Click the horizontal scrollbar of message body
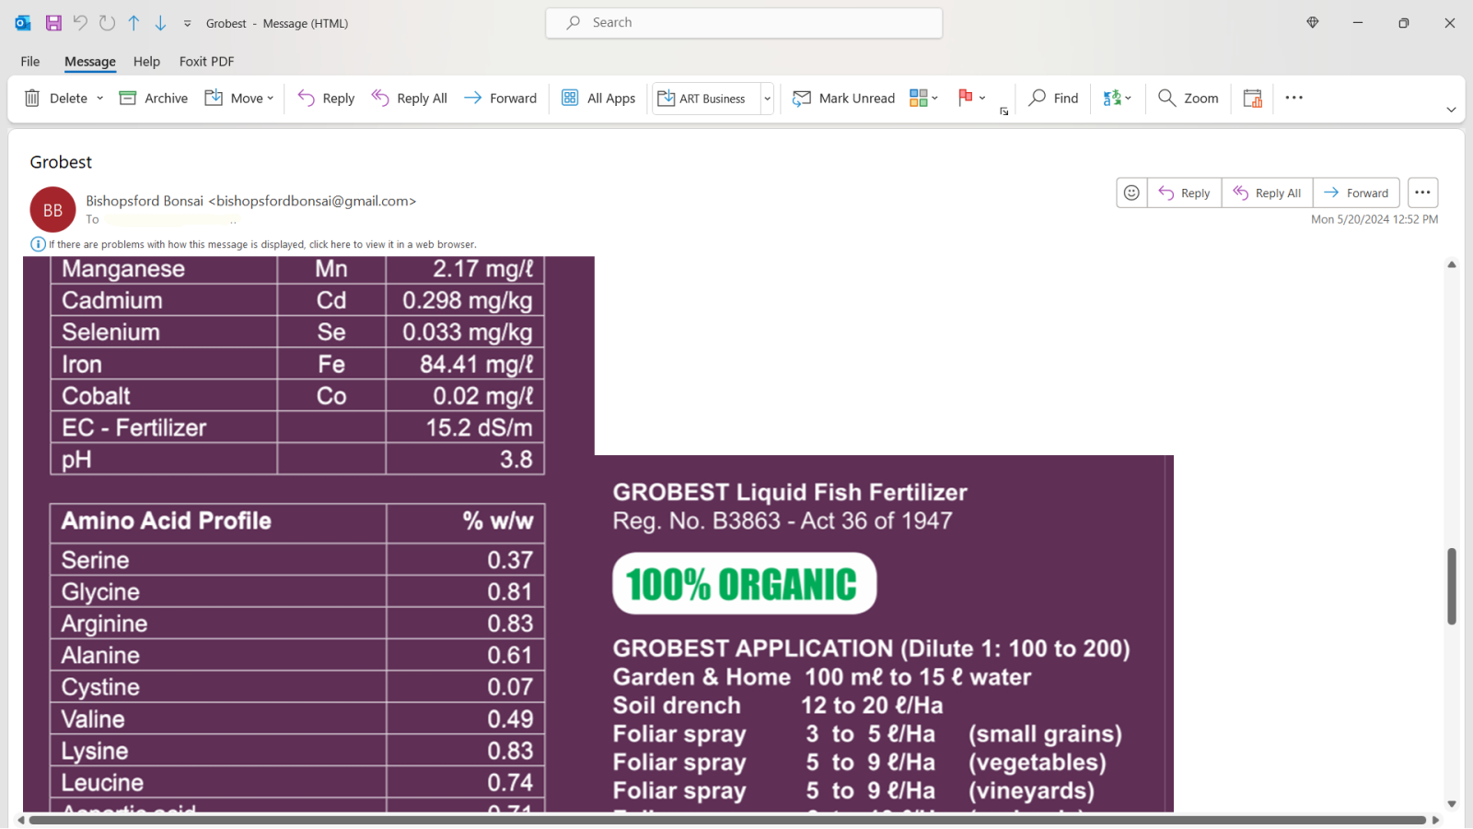 tap(727, 820)
